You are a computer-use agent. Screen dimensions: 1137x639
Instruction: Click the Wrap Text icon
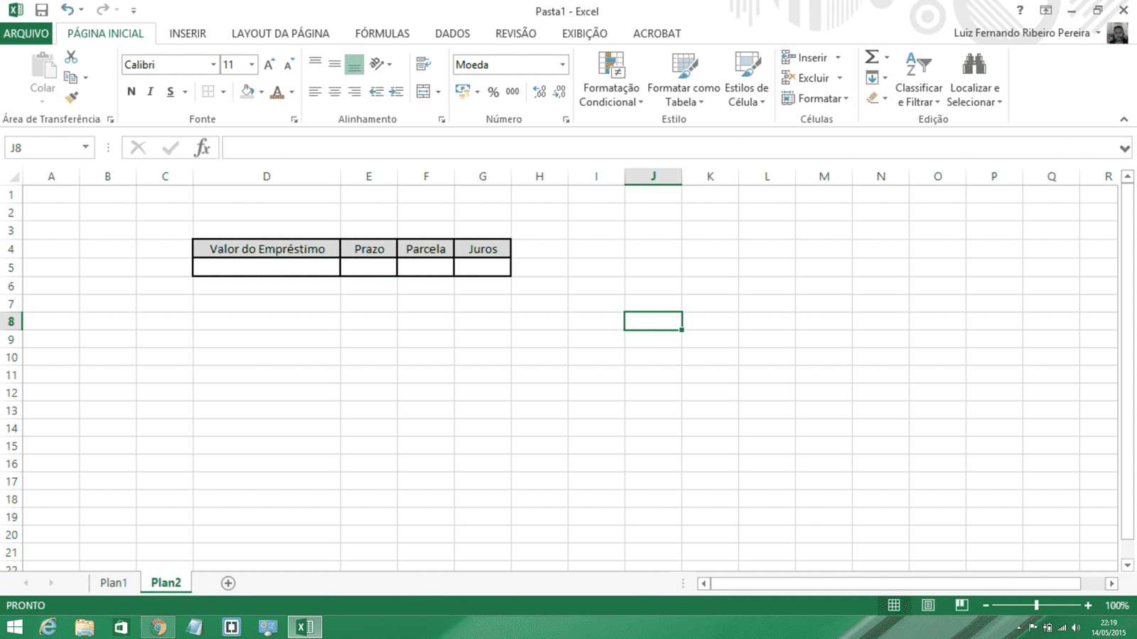(x=424, y=64)
